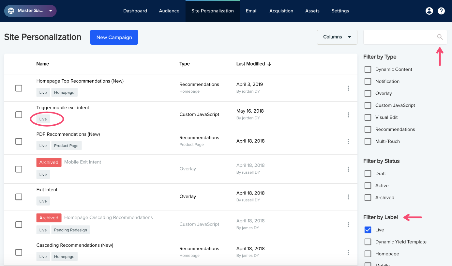Click the campaign search input field
The image size is (452, 266).
coord(400,37)
